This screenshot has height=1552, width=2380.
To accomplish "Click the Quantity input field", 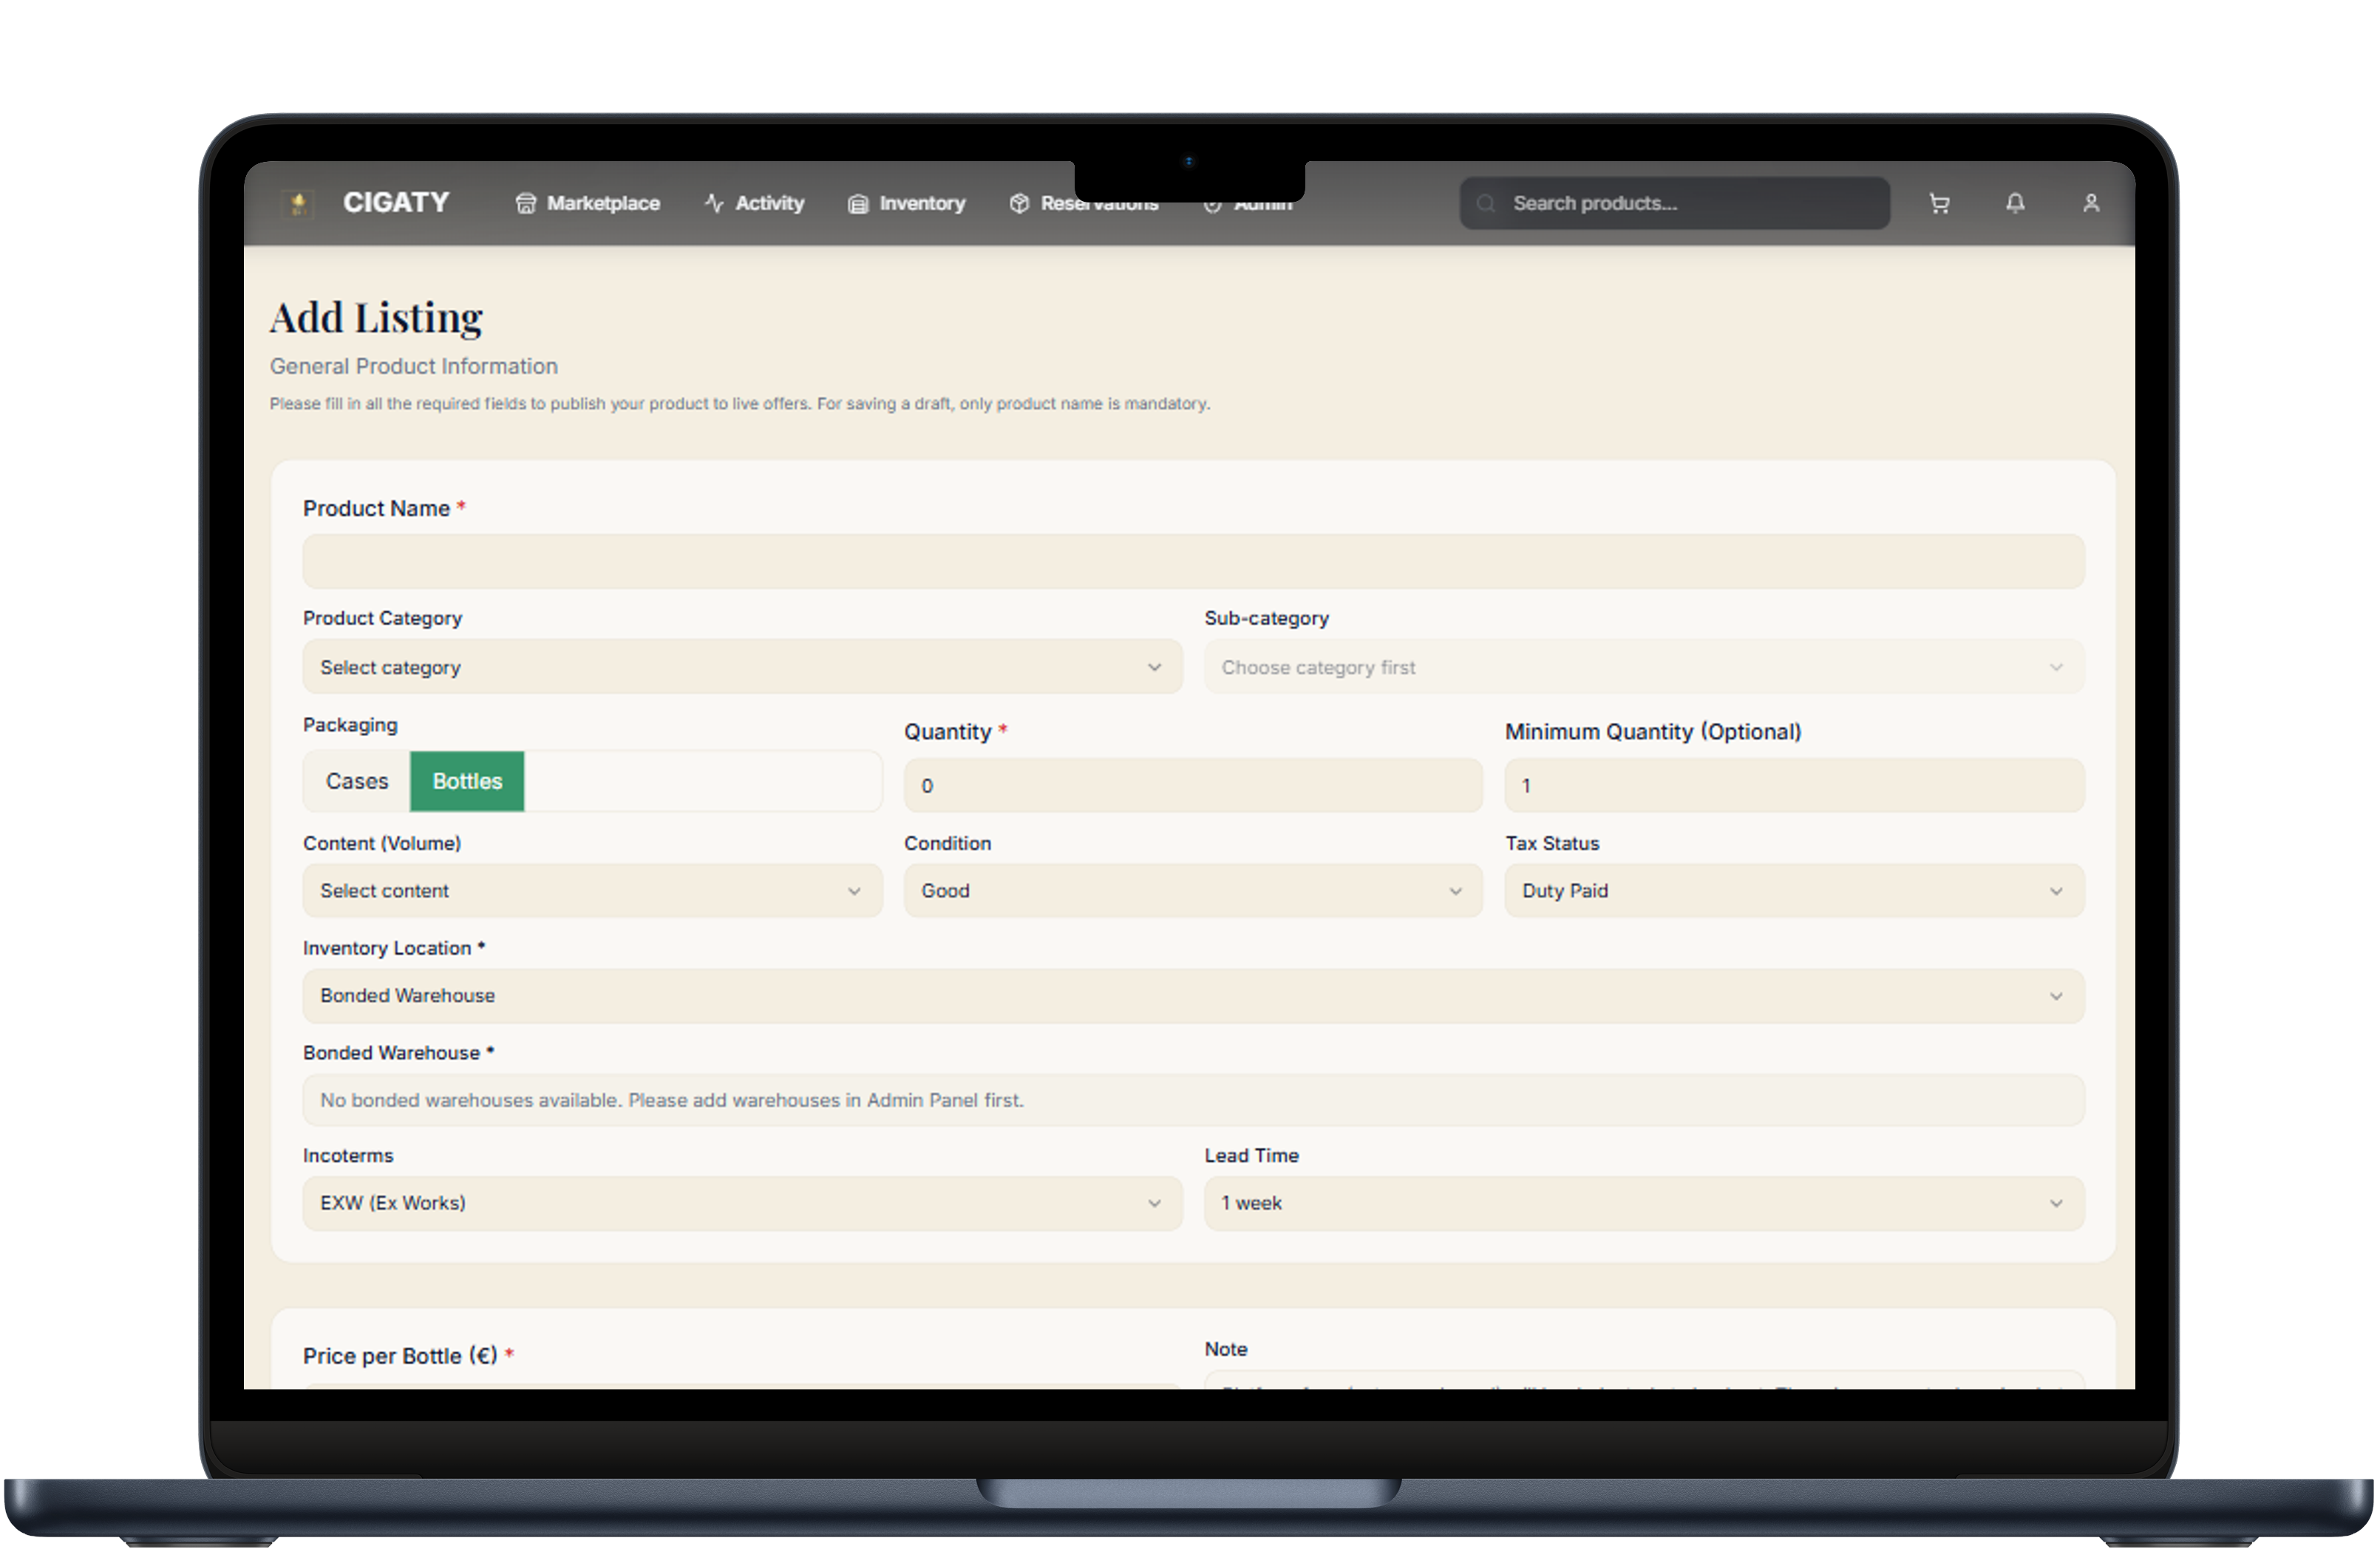I will pyautogui.click(x=1192, y=786).
